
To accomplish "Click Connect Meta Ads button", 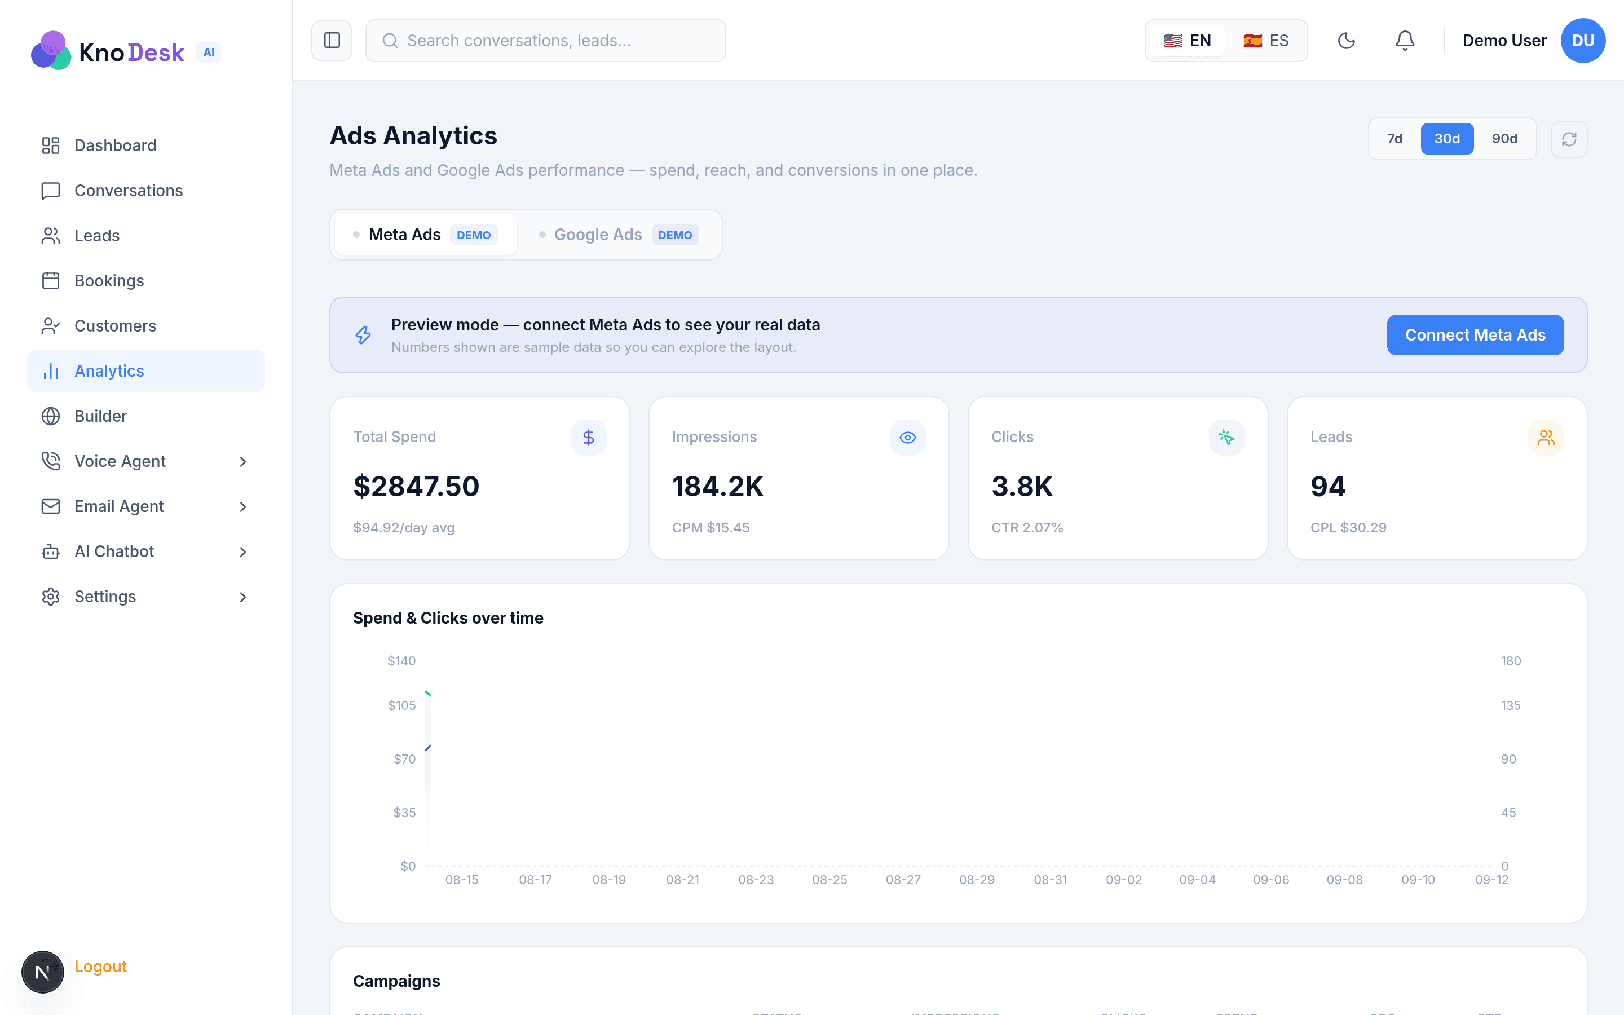I will (x=1475, y=335).
